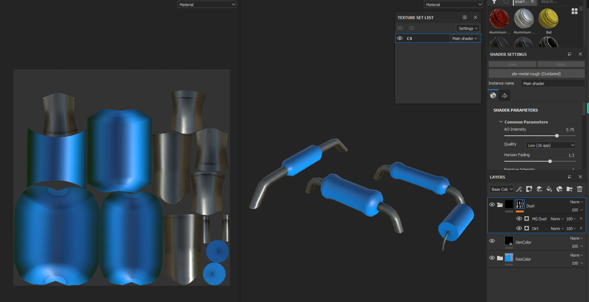The image size is (589, 302).
Task: Collapse the Common Parameters section
Action: coord(501,122)
